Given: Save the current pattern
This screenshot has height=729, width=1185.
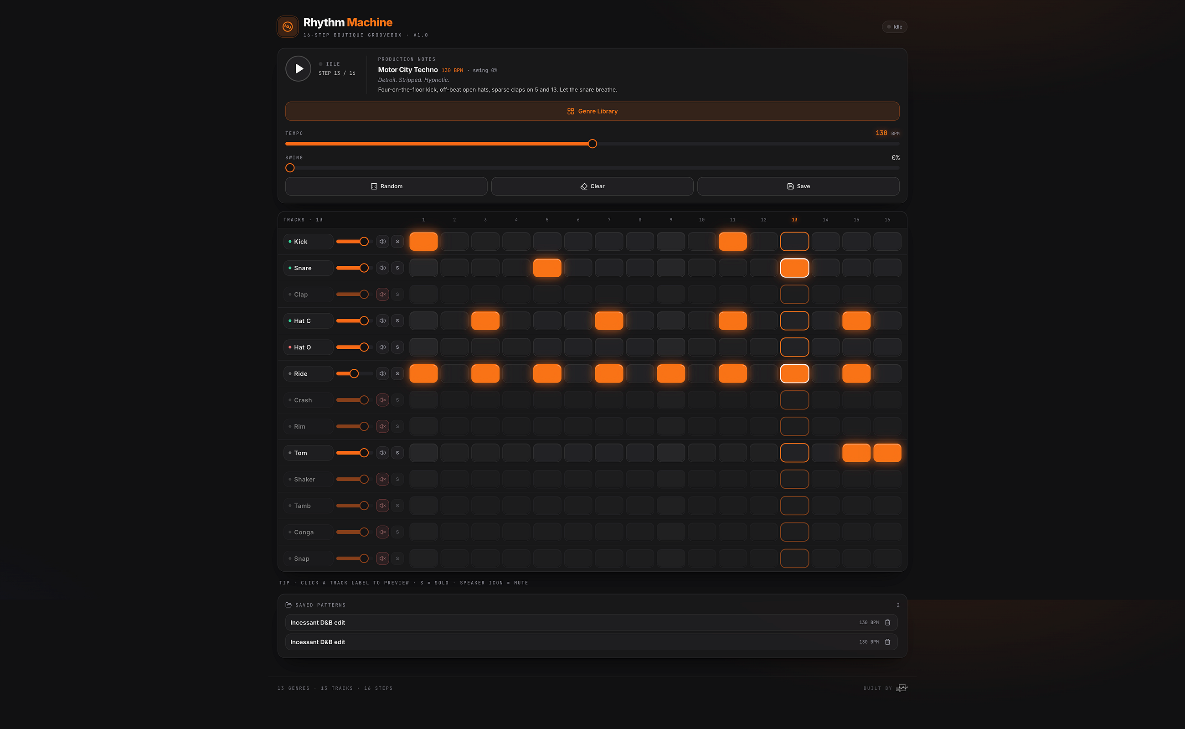Looking at the screenshot, I should click(x=798, y=186).
